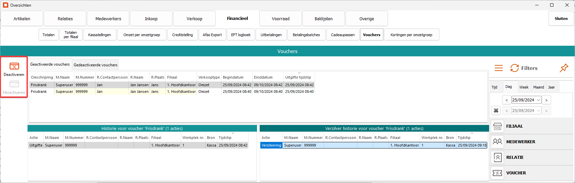575x183 pixels.
Task: Open the Kassatellingen overview
Action: coord(99,35)
